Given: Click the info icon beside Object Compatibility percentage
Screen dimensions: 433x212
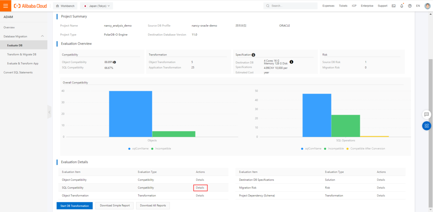Looking at the screenshot, I should click(115, 62).
